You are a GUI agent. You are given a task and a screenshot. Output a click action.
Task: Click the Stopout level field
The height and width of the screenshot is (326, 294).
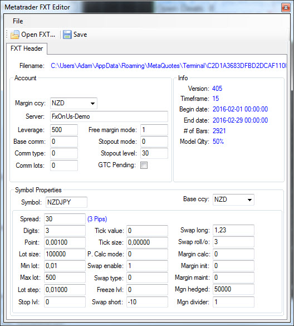point(154,153)
